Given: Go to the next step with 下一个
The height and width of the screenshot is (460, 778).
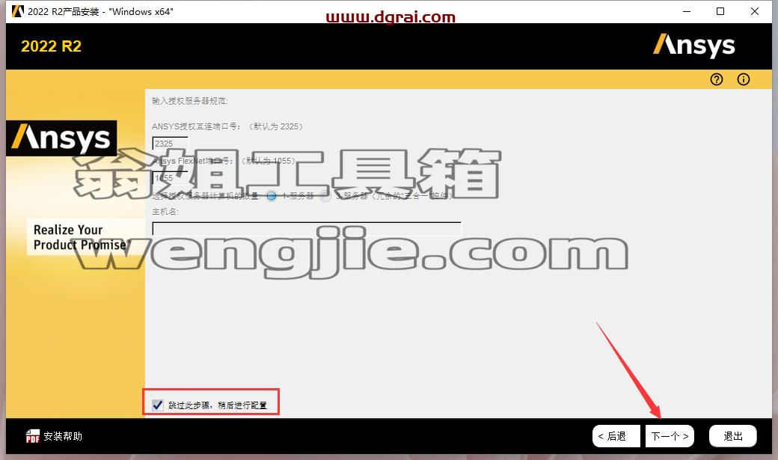Looking at the screenshot, I should 670,436.
